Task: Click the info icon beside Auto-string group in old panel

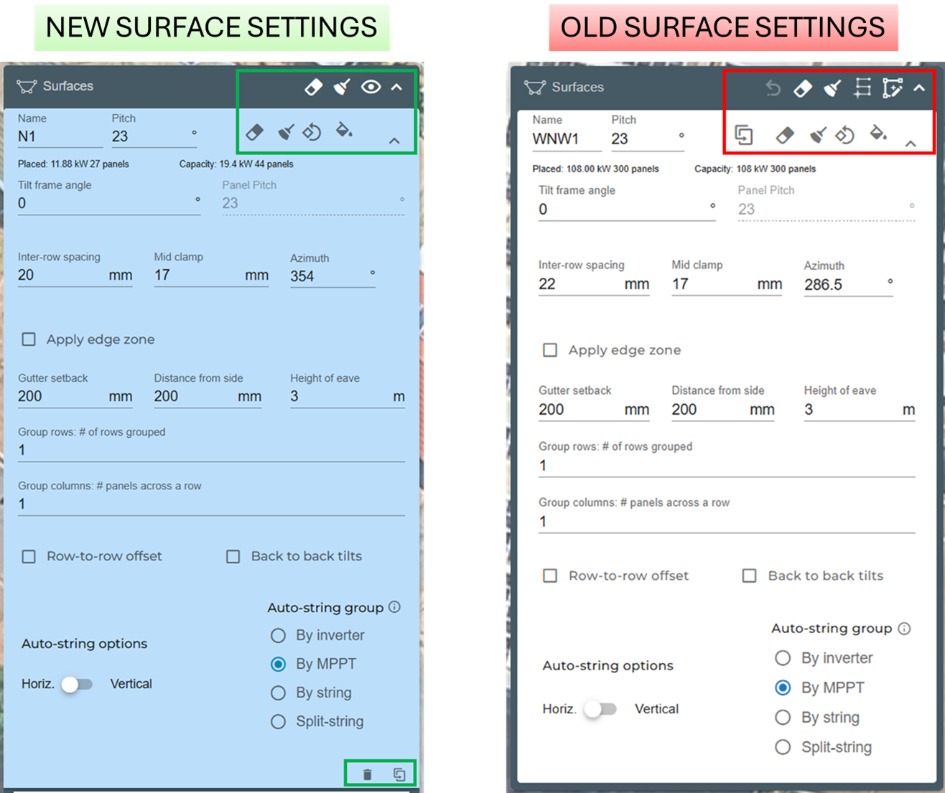Action: [x=904, y=628]
